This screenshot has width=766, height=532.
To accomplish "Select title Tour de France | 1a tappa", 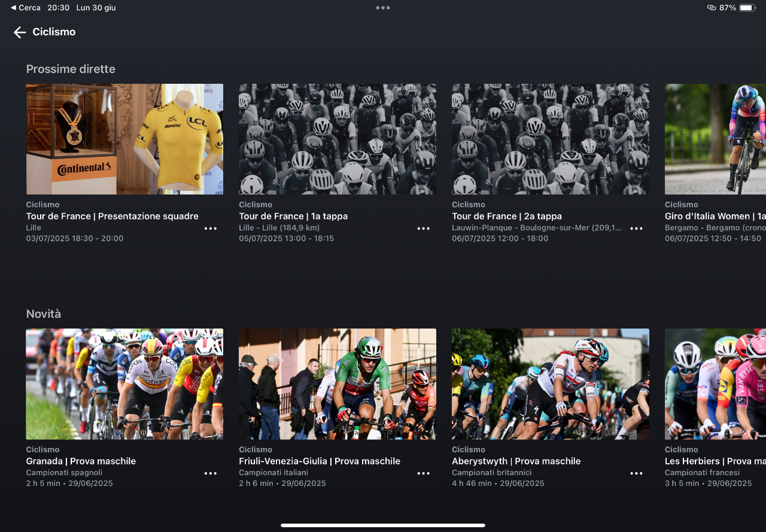I will click(x=293, y=216).
